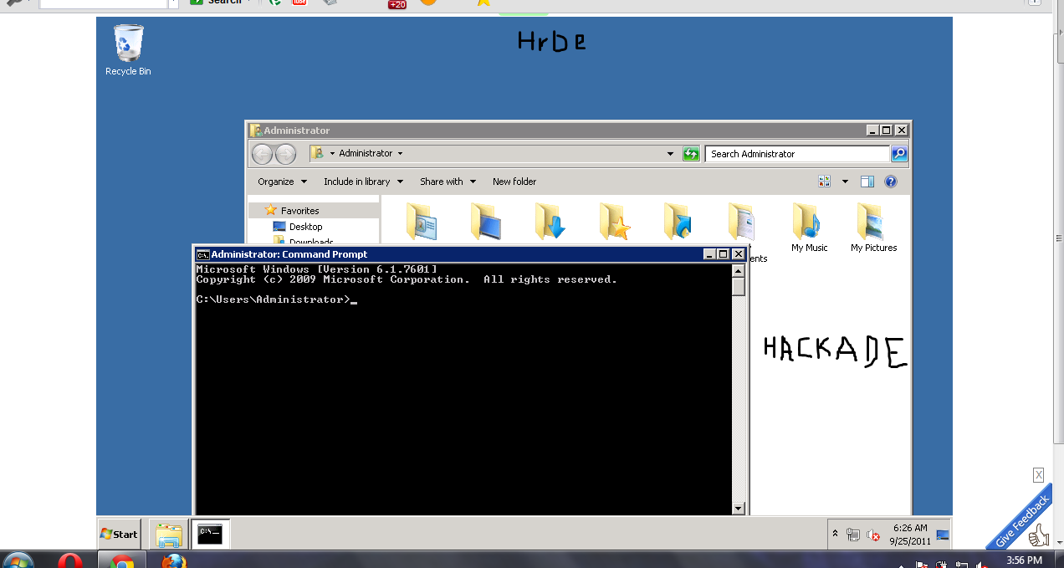Image resolution: width=1064 pixels, height=568 pixels.
Task: Open Windows Explorer from remote taskbar
Action: [x=169, y=534]
